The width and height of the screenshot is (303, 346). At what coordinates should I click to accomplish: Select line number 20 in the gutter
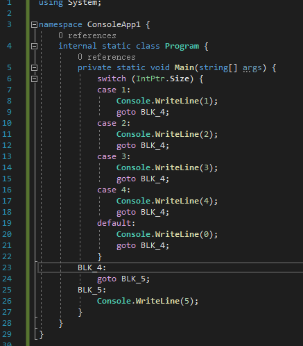pos(7,234)
